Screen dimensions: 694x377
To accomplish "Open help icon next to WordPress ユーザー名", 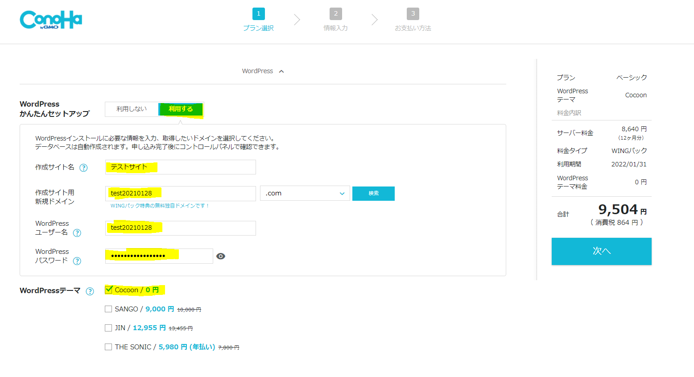I will 77,233.
